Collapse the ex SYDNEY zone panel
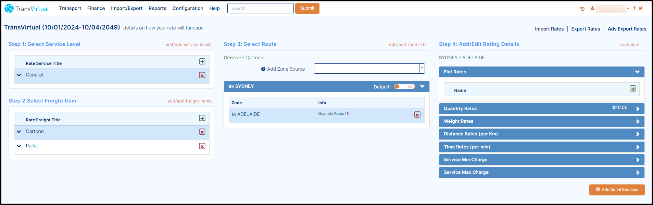 click(422, 86)
